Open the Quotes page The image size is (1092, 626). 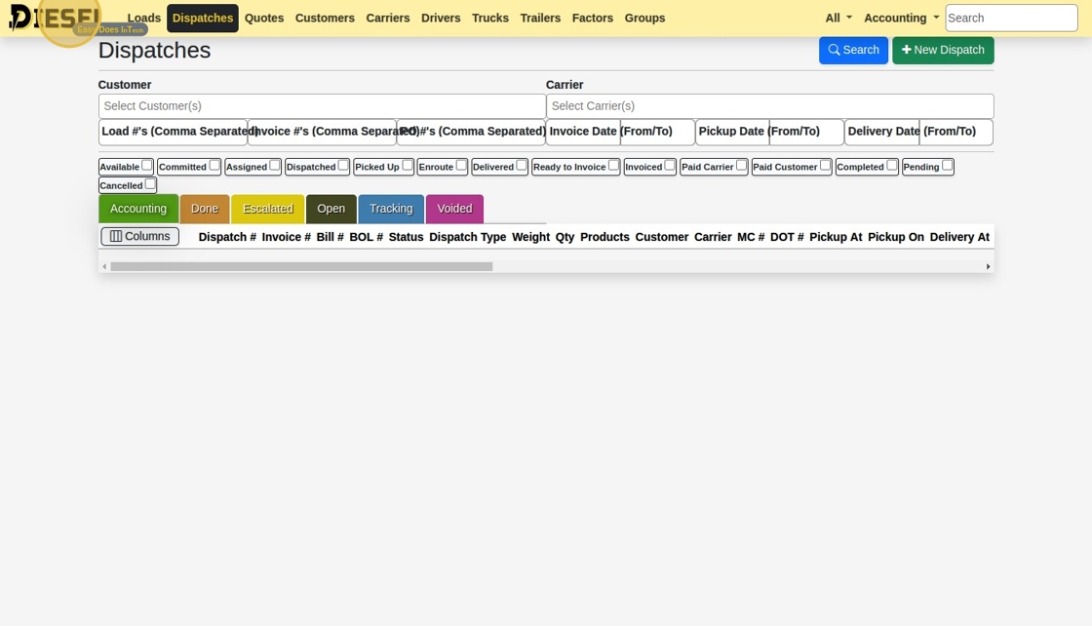tap(264, 19)
